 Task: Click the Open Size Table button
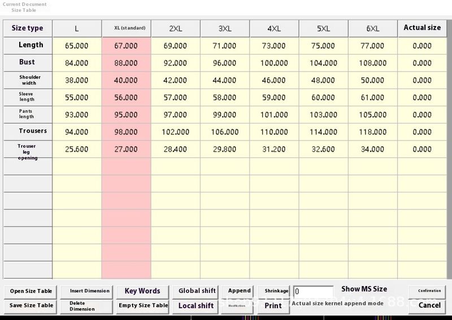31,291
